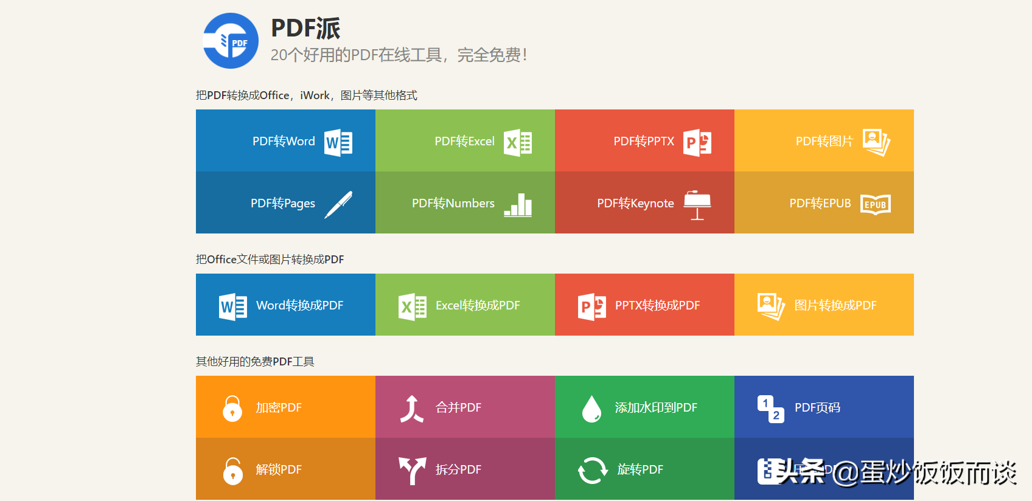The width and height of the screenshot is (1032, 501).
Task: Choose the 旋转PDF text label
Action: pos(640,469)
